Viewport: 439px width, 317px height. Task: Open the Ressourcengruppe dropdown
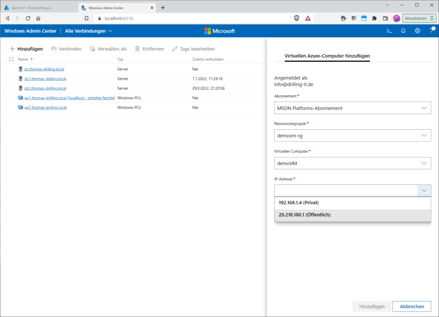click(x=352, y=136)
